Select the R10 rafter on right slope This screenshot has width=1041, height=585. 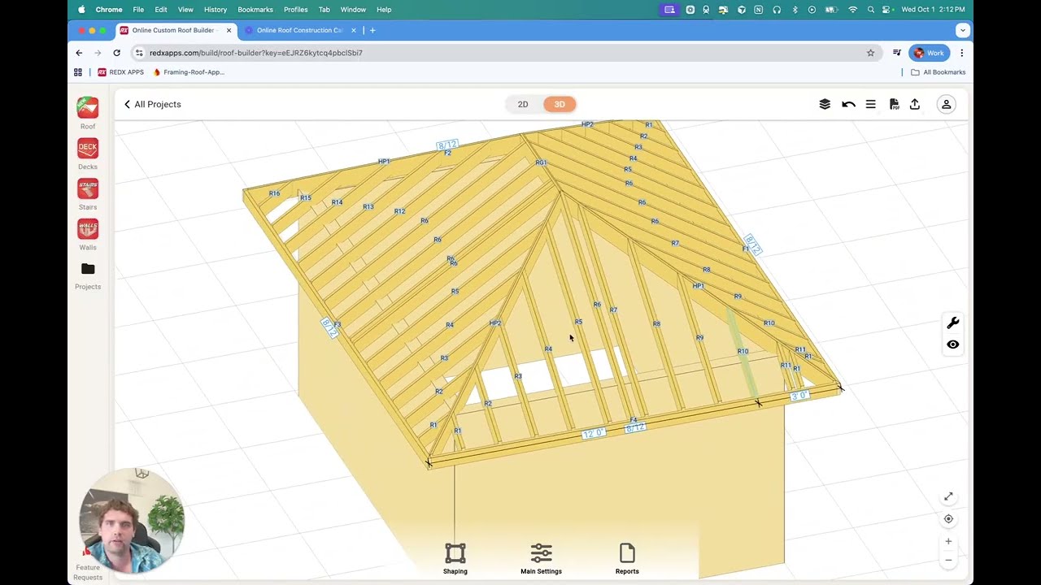point(769,323)
